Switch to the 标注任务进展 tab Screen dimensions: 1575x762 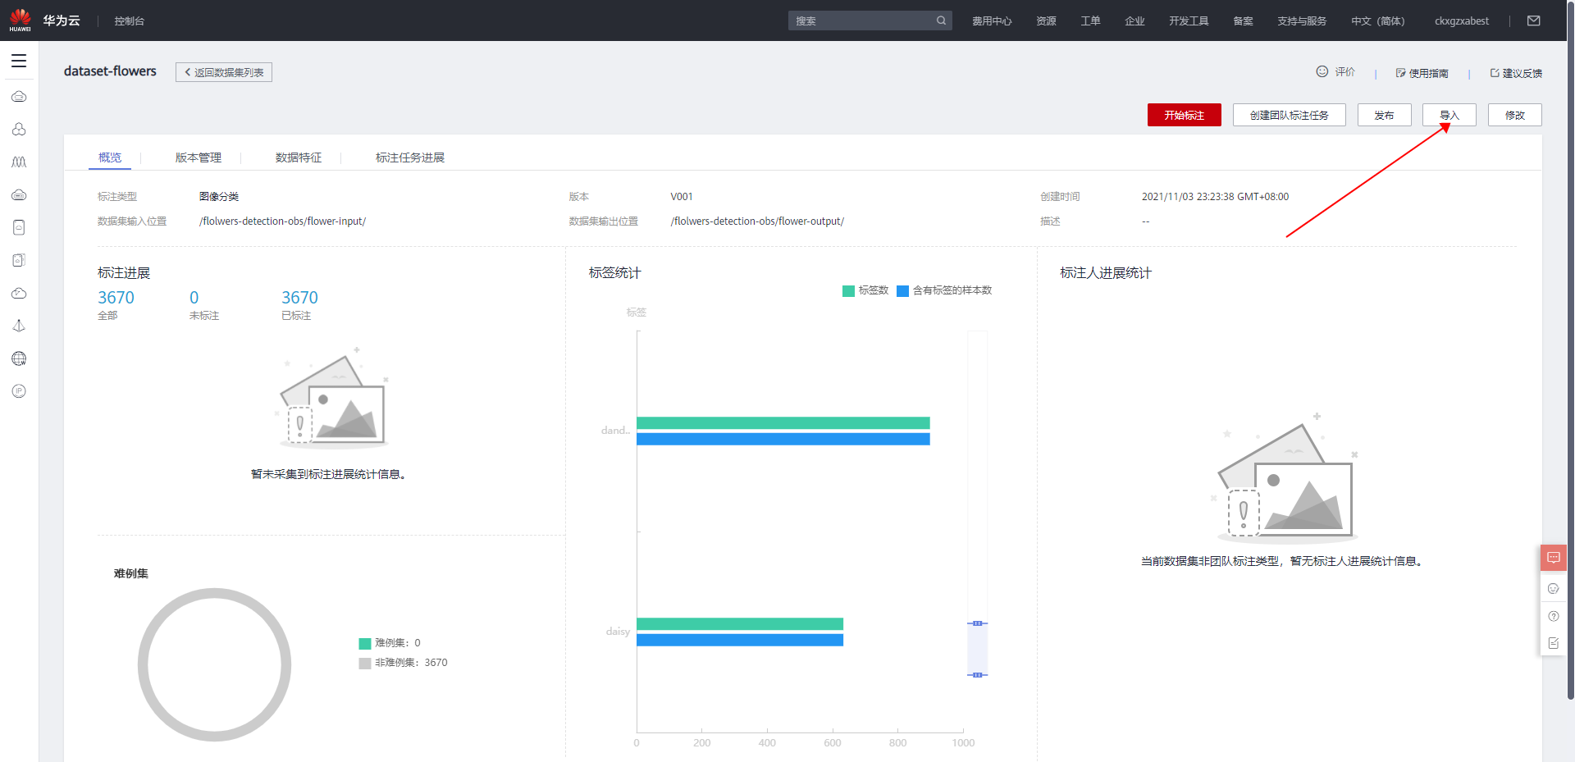(x=410, y=157)
